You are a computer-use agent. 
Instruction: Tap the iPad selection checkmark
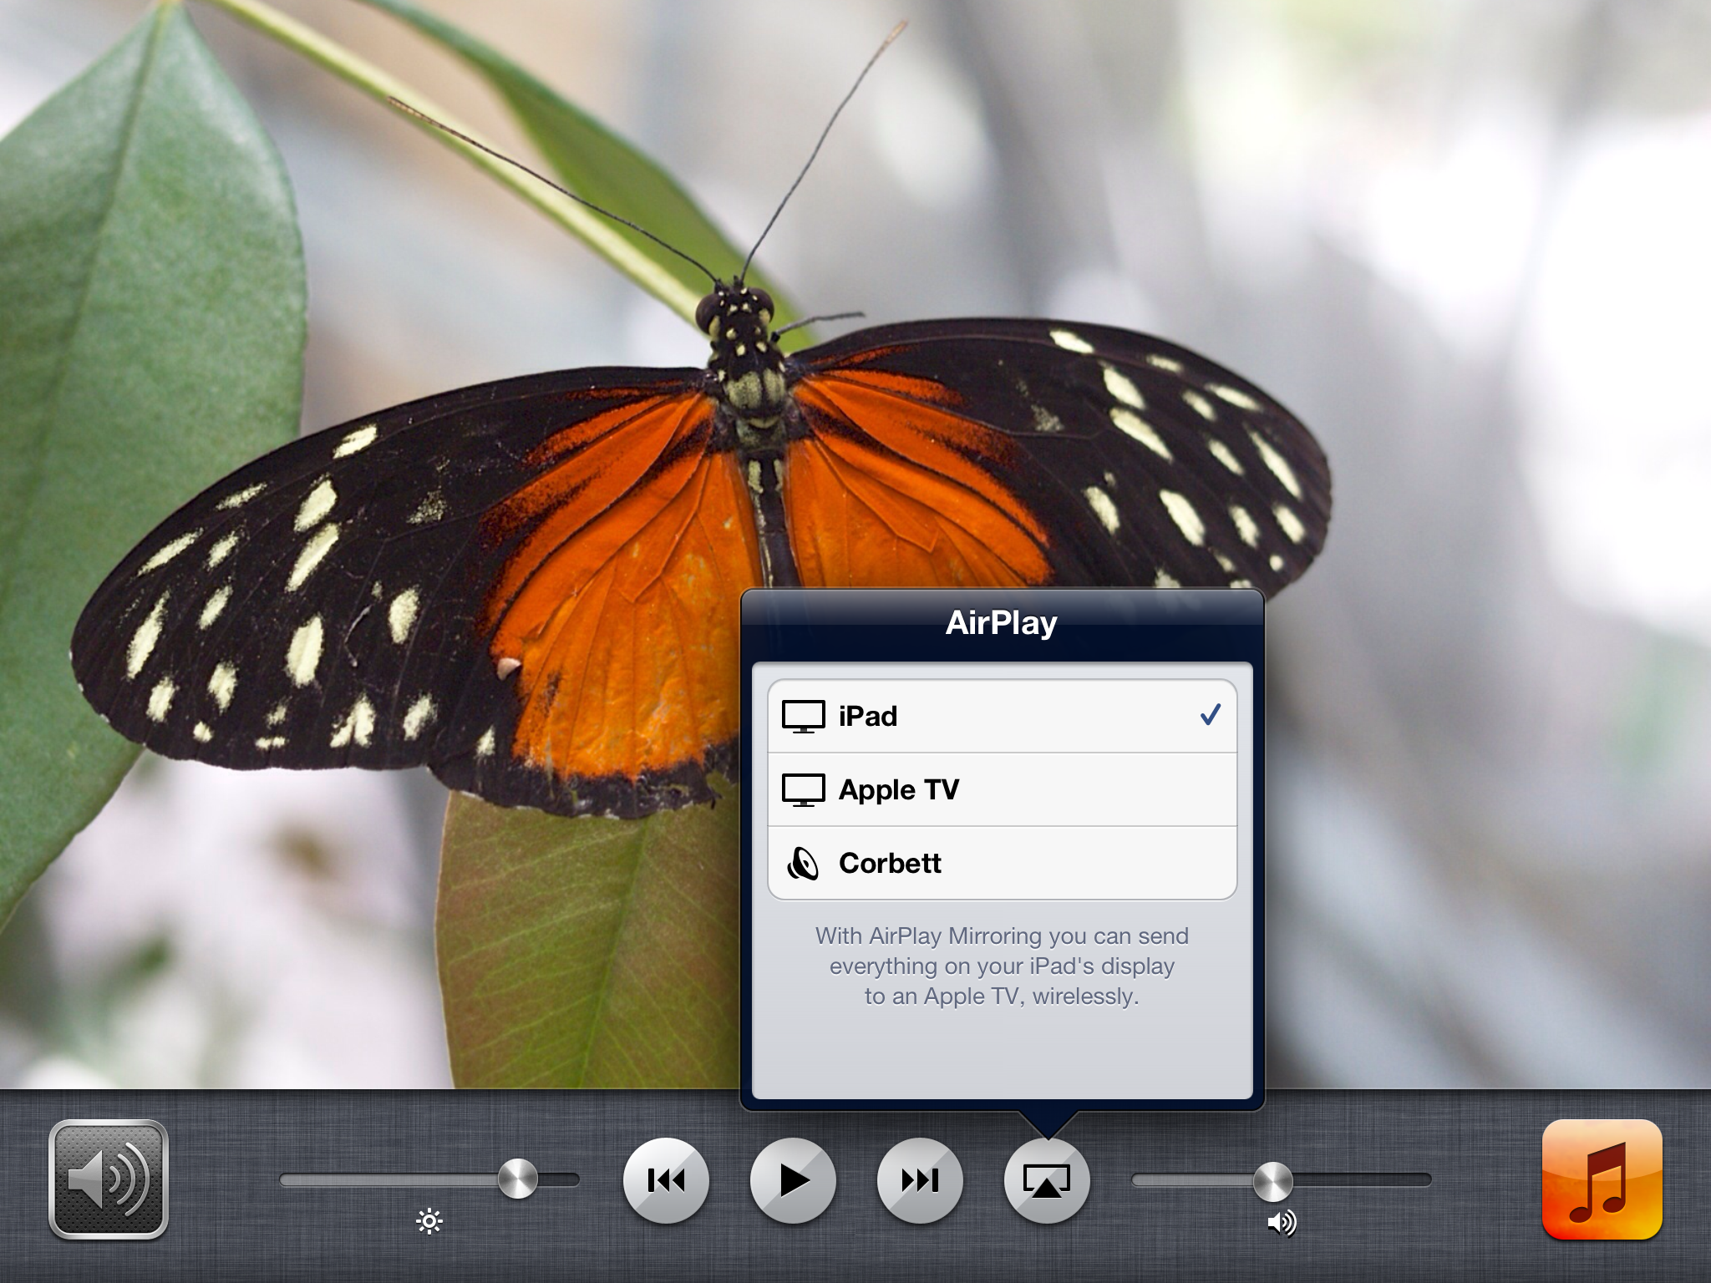pyautogui.click(x=1210, y=715)
